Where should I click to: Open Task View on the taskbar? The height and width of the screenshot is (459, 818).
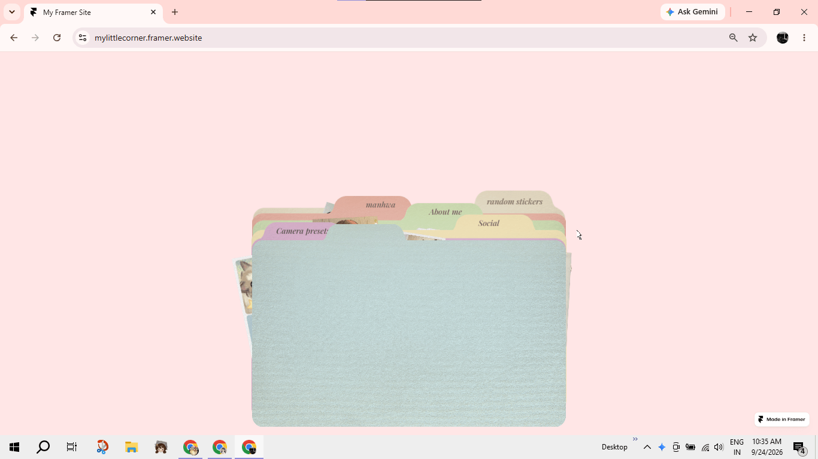[72, 447]
